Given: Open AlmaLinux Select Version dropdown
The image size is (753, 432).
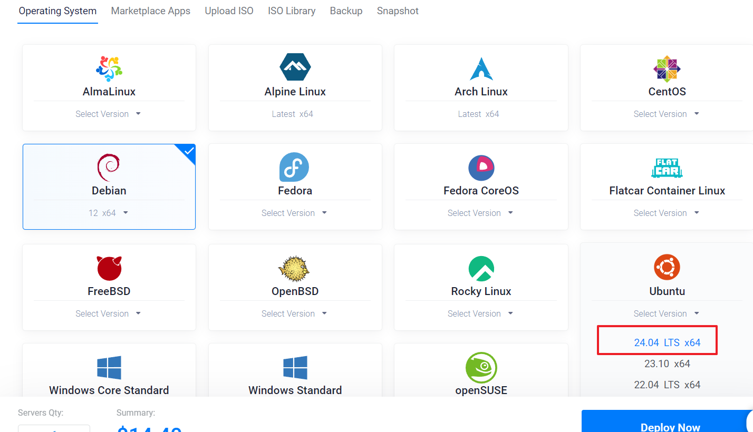Looking at the screenshot, I should point(109,114).
